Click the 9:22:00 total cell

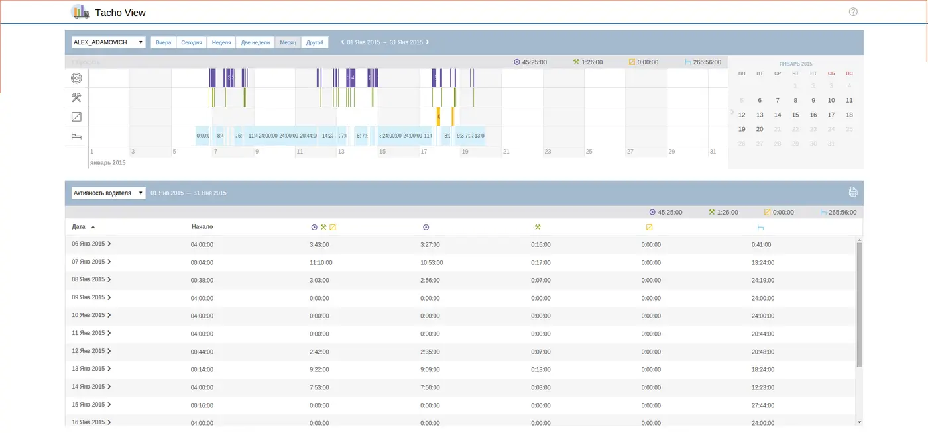tap(319, 369)
